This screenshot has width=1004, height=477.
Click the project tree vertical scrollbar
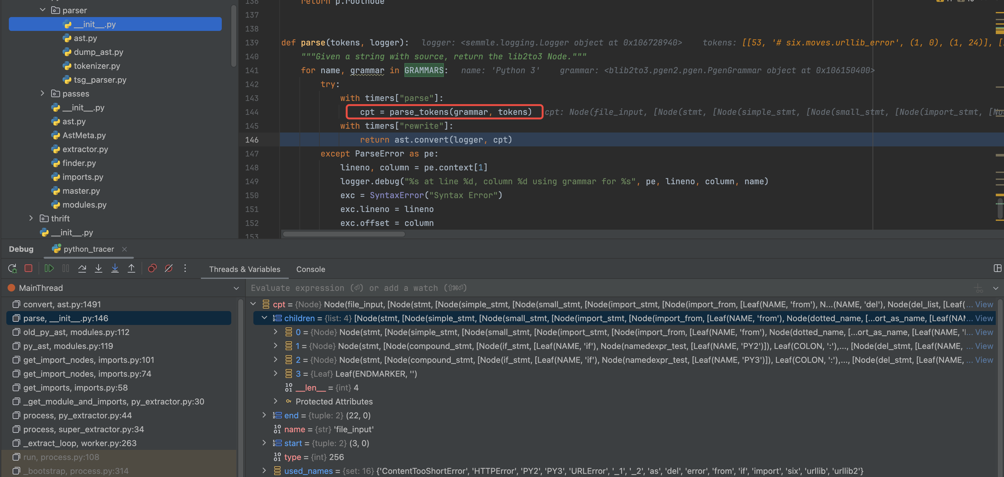click(x=233, y=36)
